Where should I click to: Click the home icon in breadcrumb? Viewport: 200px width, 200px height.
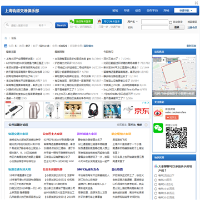click(6, 38)
